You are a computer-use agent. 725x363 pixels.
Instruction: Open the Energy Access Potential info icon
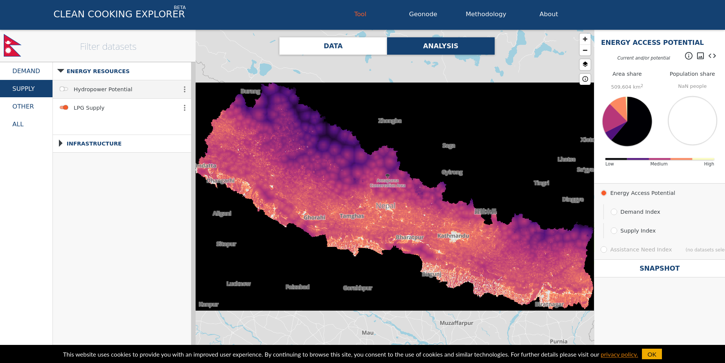coord(688,56)
